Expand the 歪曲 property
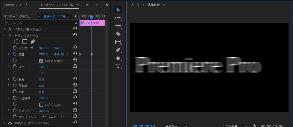 tap(8, 79)
